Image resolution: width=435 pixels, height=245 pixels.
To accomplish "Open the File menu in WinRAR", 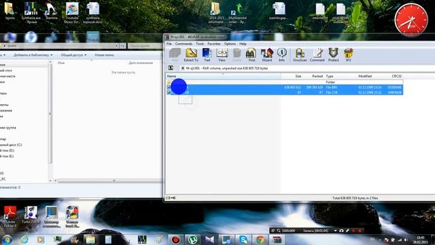I will point(169,44).
